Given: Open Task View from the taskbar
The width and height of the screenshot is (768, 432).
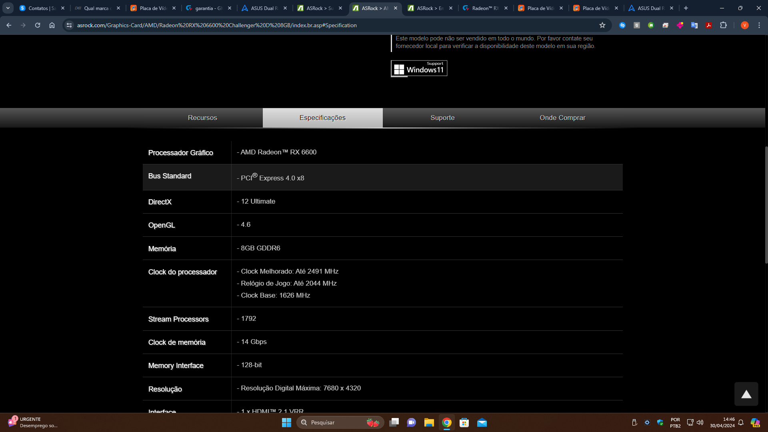Looking at the screenshot, I should [394, 422].
